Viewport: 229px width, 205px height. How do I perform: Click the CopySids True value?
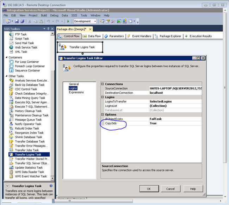click(x=175, y=123)
